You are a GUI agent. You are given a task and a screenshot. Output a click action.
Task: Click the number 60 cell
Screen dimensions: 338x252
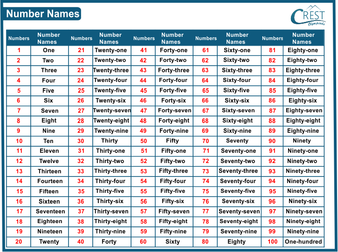click(144, 242)
